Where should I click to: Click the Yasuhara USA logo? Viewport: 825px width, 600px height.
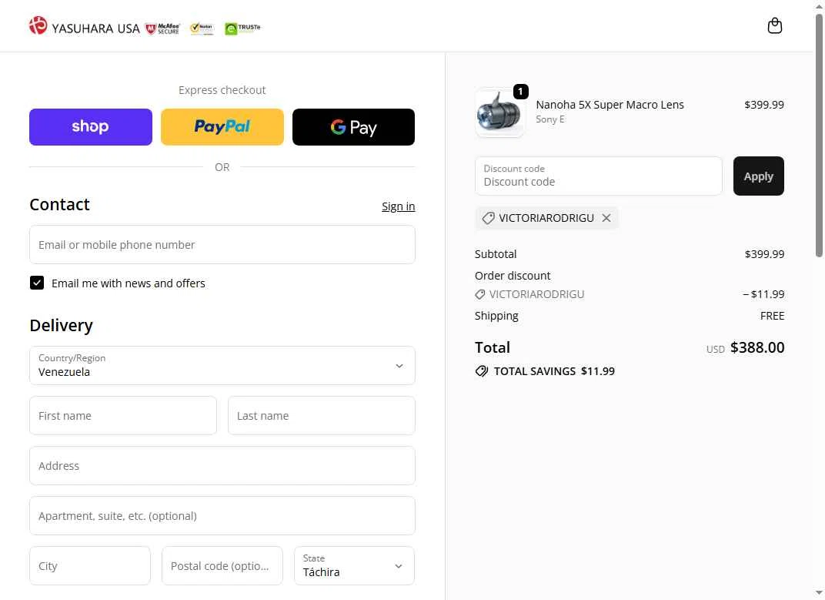(x=85, y=26)
